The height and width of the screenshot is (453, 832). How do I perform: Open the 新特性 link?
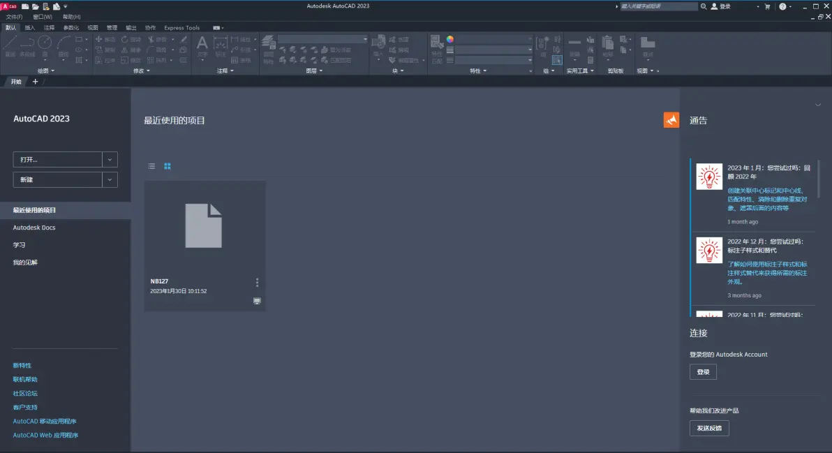(22, 366)
